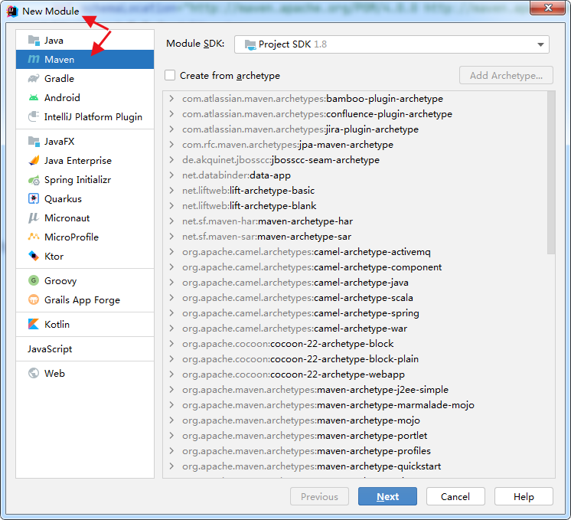Select the Gradle module type label
Screen dimensions: 571x520
point(59,79)
